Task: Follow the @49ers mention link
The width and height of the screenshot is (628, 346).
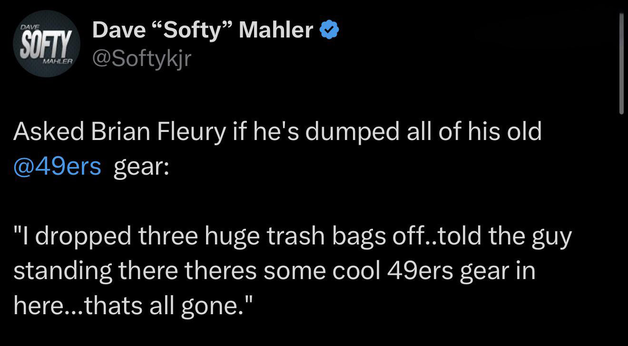Action: 58,166
